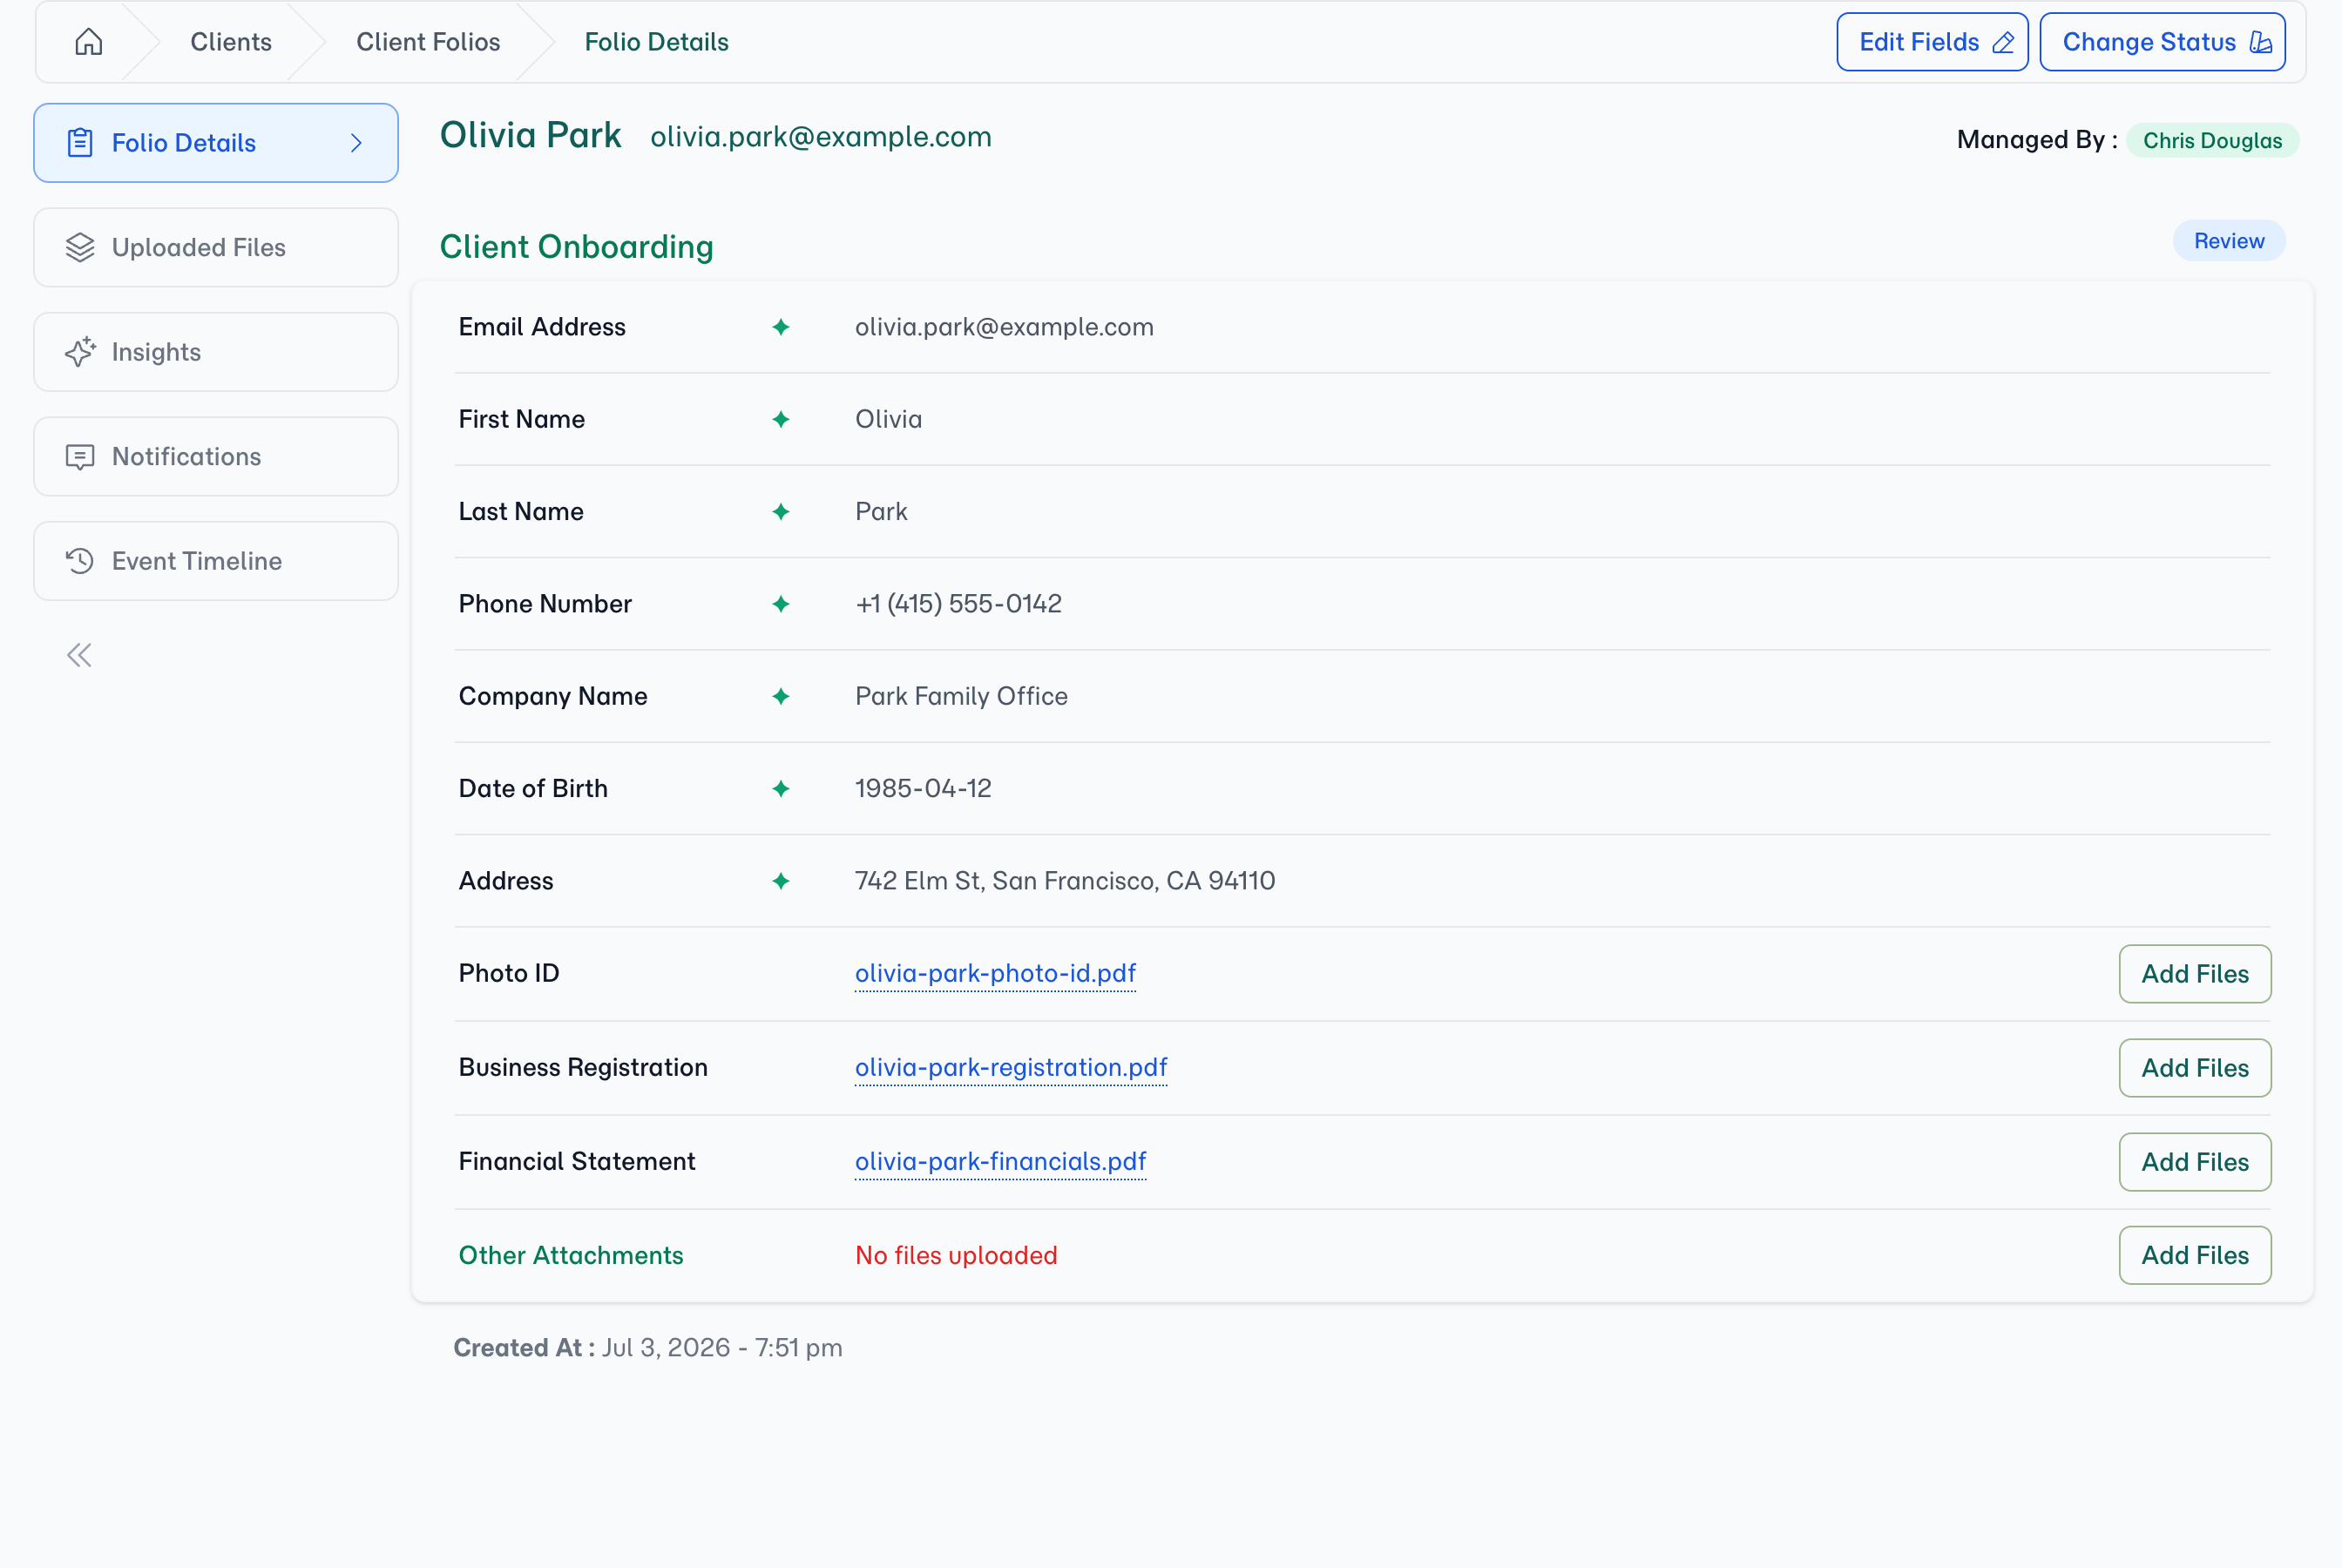This screenshot has height=1568, width=2342.
Task: Add files to Business Registration
Action: pyautogui.click(x=2195, y=1068)
